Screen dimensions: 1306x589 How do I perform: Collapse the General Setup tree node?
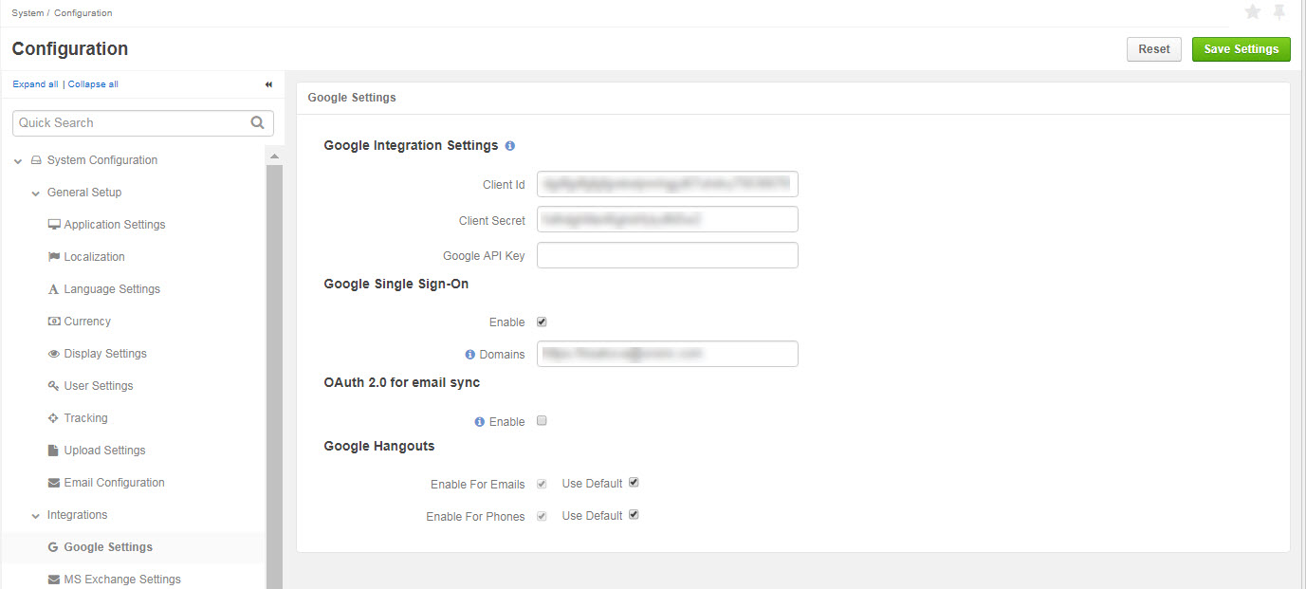coord(35,193)
